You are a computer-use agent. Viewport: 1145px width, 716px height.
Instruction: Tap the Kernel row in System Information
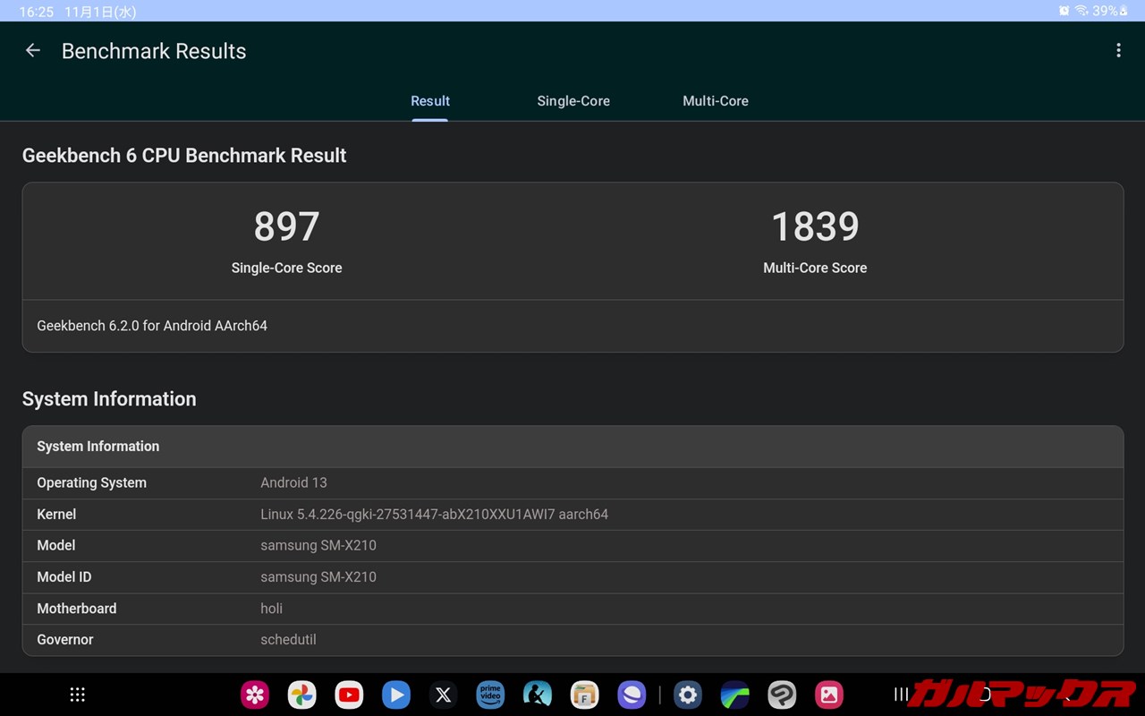(572, 515)
